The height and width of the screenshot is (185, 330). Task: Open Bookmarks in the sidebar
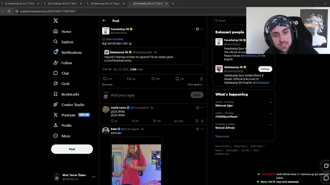pos(66,94)
